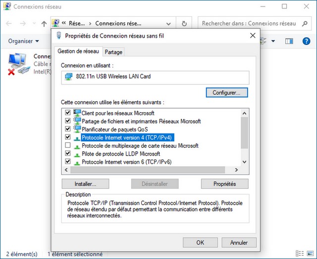Switch to the Partage tab
Screen dimensions: 317x259
(113, 52)
